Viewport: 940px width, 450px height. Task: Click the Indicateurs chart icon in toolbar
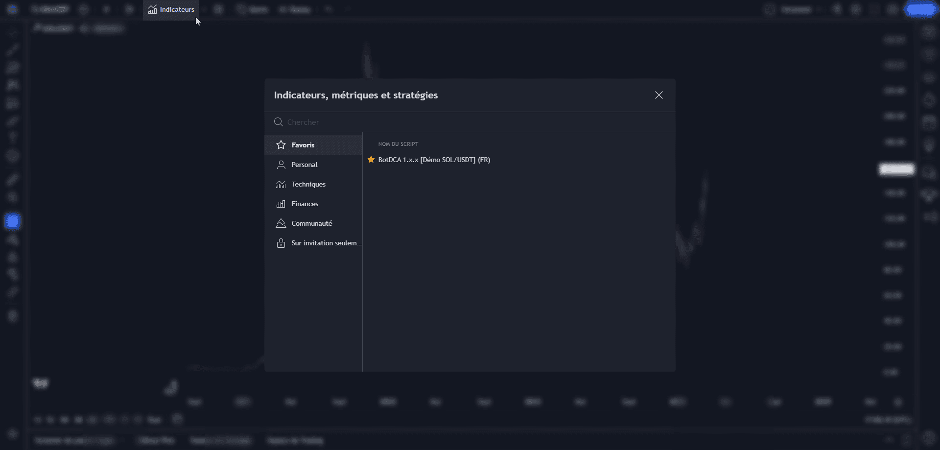point(152,10)
